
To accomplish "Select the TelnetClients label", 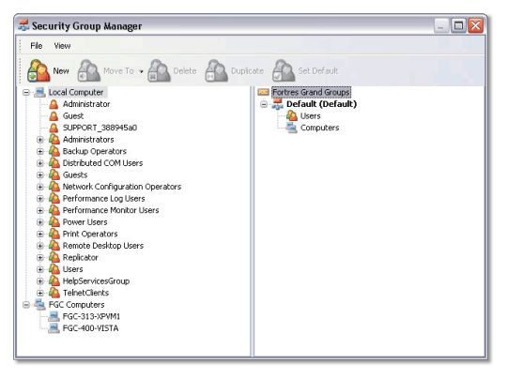I will click(x=85, y=293).
